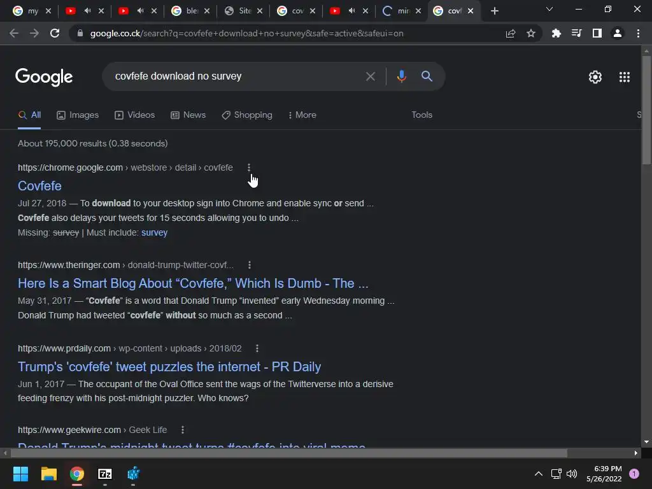
Task: Open the volume tray icon
Action: 572,474
